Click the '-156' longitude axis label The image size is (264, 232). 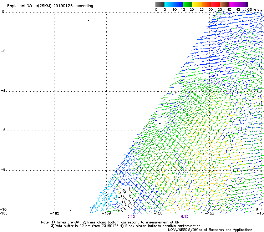tap(158, 213)
